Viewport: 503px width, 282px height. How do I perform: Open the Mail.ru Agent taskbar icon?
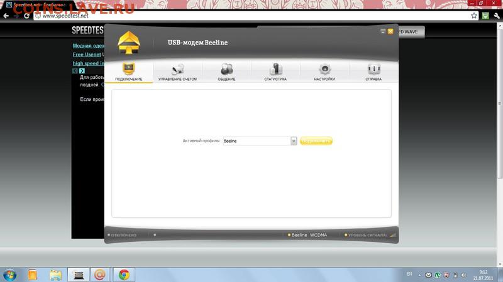100,275
